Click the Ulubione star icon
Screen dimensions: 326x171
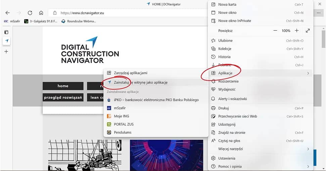(213, 41)
